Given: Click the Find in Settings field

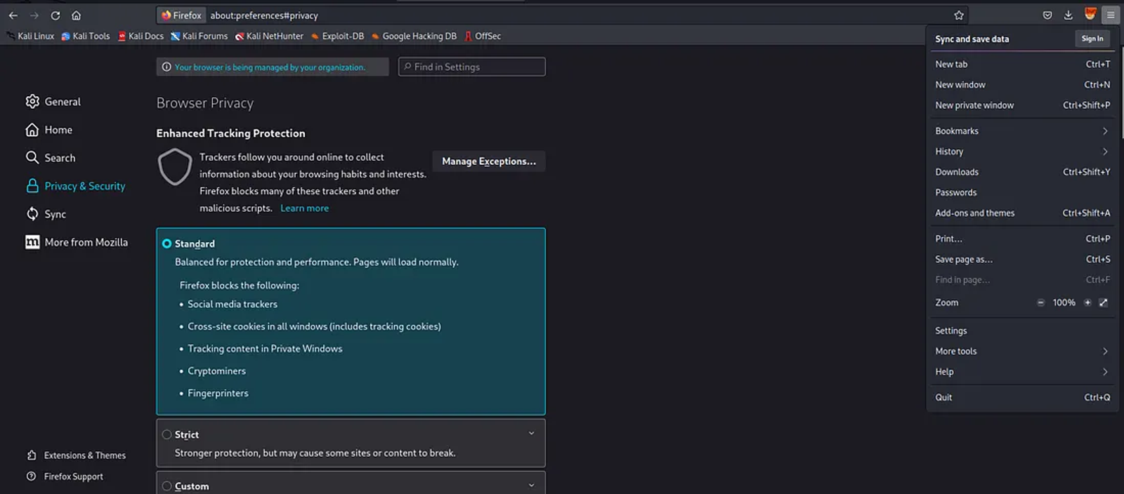Looking at the screenshot, I should tap(472, 67).
